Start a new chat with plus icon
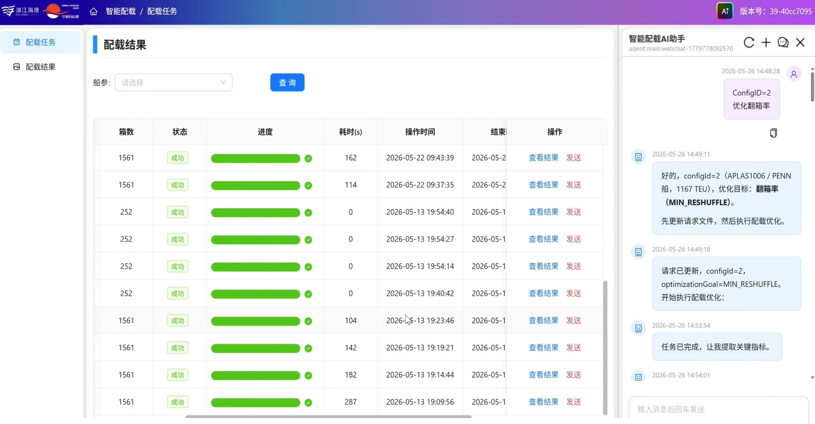The width and height of the screenshot is (815, 424). point(766,42)
